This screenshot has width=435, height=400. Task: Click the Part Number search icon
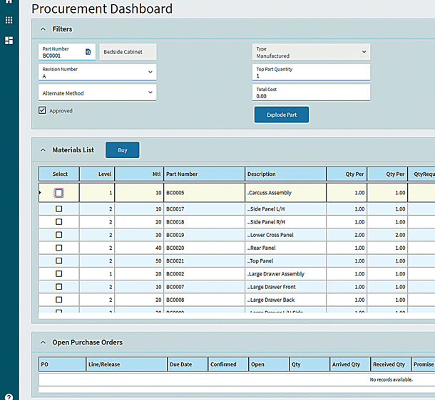point(88,52)
